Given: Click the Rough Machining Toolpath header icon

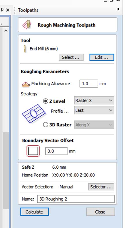Looking at the screenshot, I should point(27,25).
